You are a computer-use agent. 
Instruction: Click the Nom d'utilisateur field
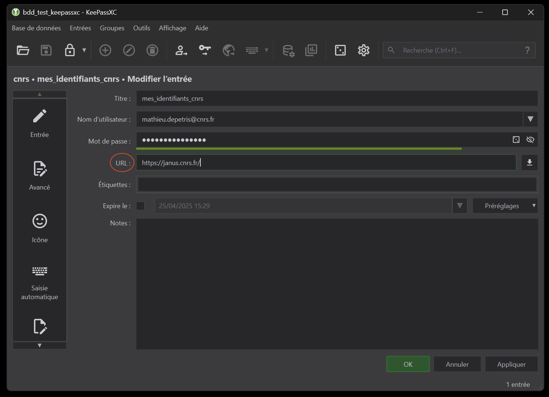pyautogui.click(x=330, y=119)
